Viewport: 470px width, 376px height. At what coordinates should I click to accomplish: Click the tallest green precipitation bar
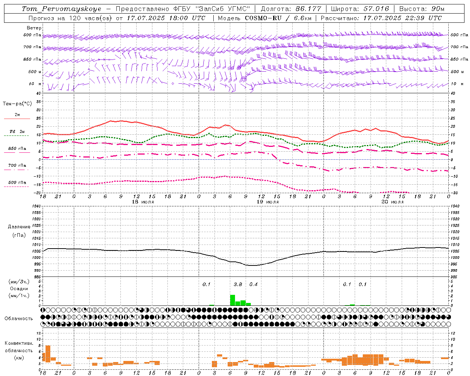[232, 300]
